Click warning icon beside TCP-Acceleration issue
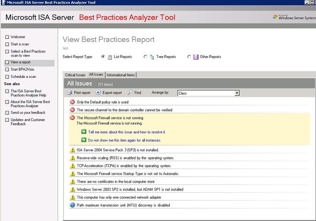The image size is (316, 221). pos(72,166)
